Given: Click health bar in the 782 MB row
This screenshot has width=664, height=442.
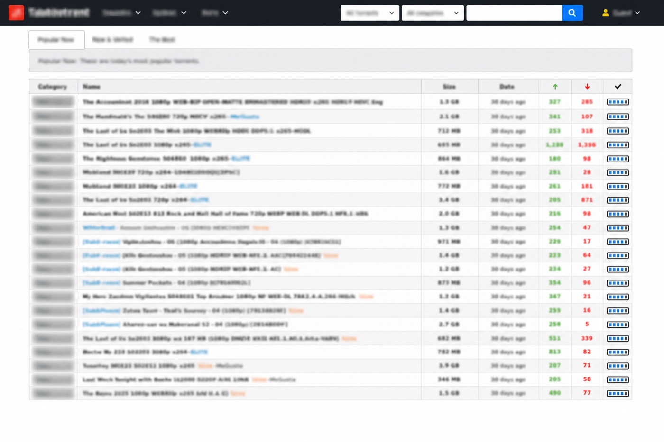Looking at the screenshot, I should pos(618,352).
